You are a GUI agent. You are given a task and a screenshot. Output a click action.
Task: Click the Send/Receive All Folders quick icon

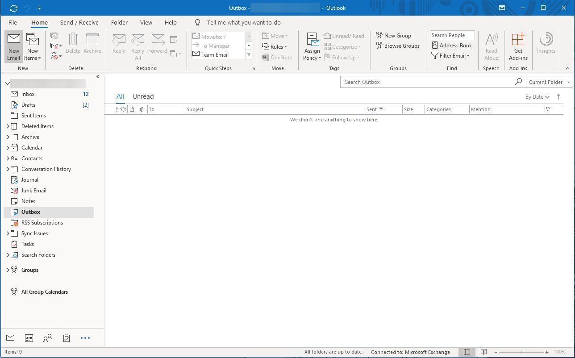13,8
